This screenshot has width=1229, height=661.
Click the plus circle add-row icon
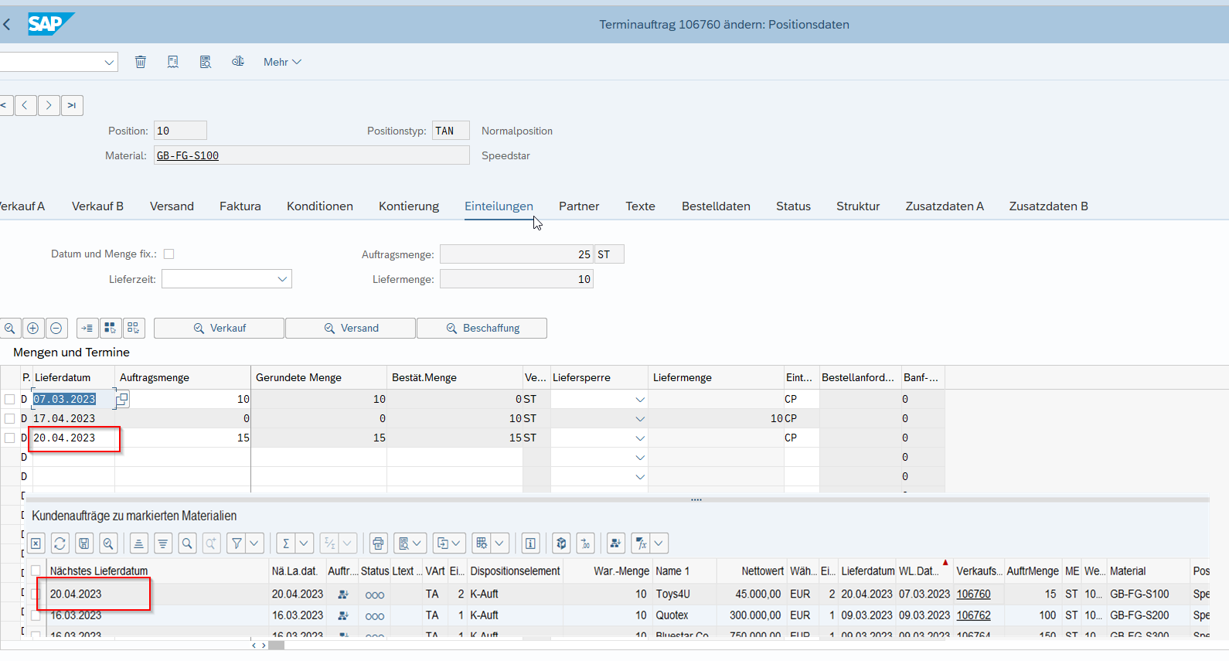pos(33,329)
